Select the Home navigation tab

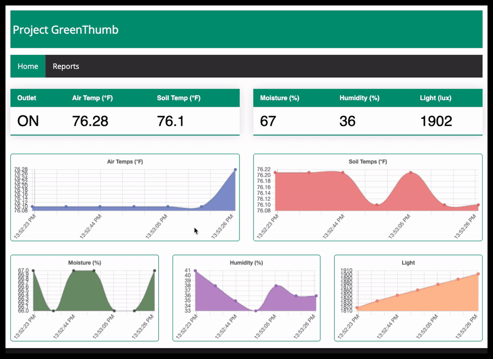click(28, 66)
